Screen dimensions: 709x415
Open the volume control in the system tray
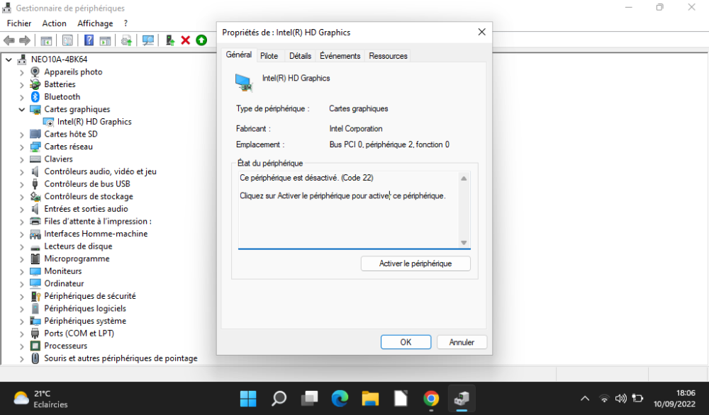621,399
